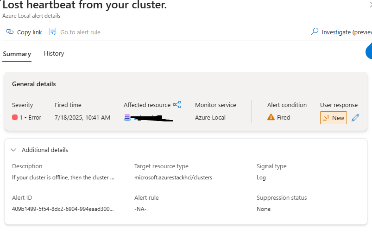The height and width of the screenshot is (235, 372).
Task: Click the 'User response' label
Action: point(339,105)
